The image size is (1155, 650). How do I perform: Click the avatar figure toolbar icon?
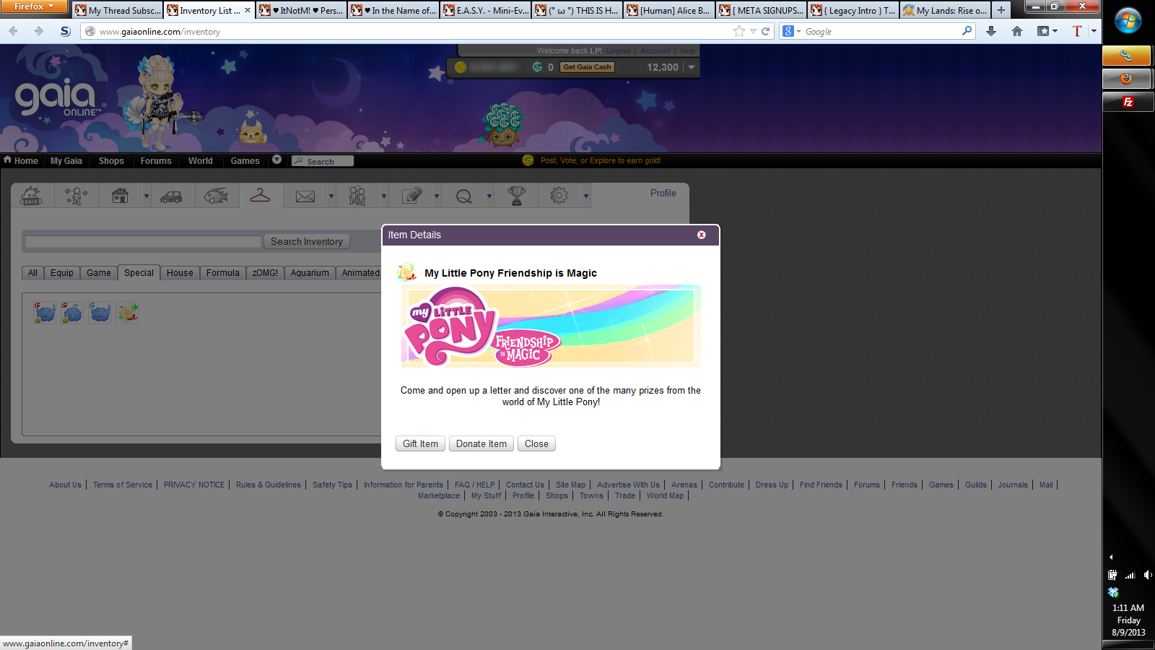click(76, 196)
